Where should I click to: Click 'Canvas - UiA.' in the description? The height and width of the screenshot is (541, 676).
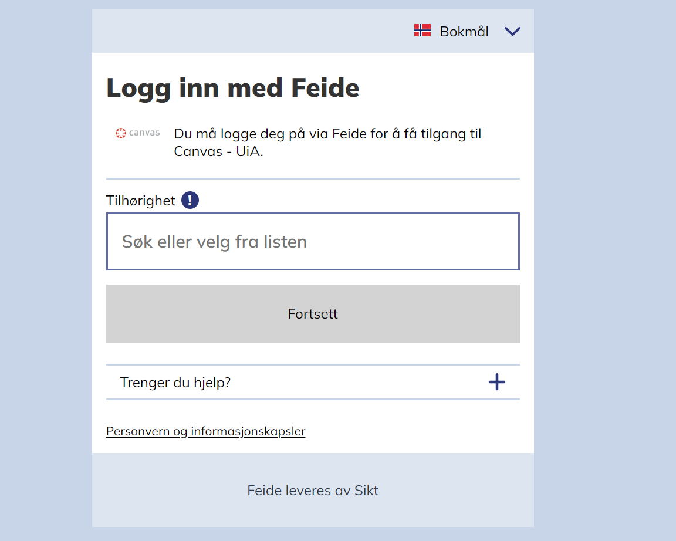pyautogui.click(x=219, y=151)
